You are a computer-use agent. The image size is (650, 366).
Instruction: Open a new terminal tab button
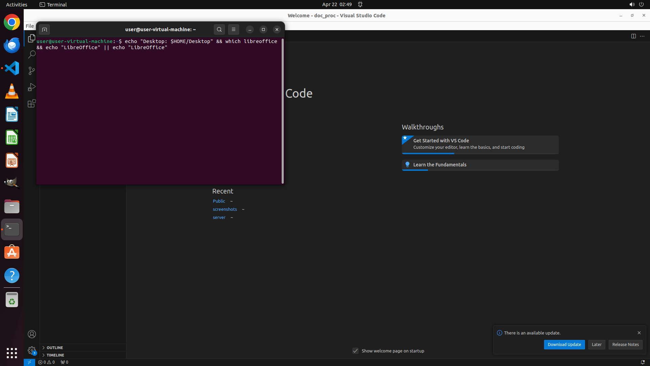44,29
